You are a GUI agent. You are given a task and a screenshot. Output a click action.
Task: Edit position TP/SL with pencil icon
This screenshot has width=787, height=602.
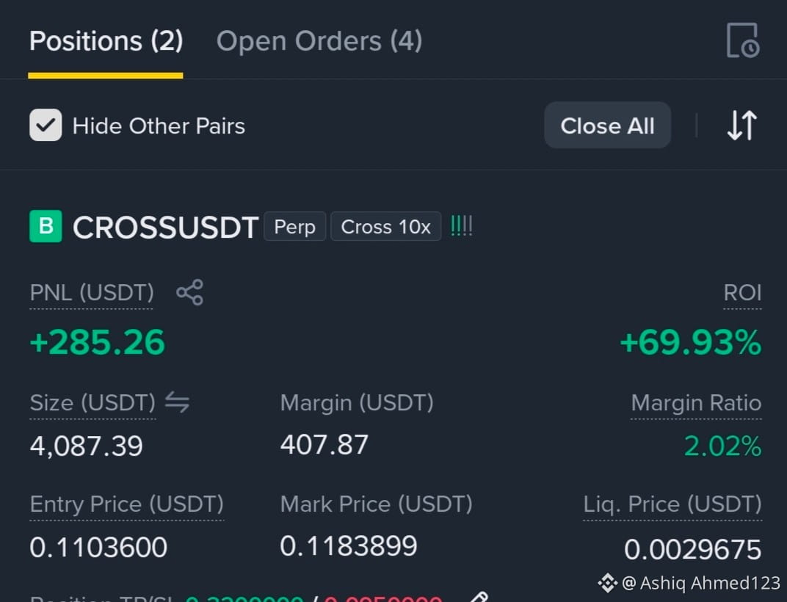(479, 598)
